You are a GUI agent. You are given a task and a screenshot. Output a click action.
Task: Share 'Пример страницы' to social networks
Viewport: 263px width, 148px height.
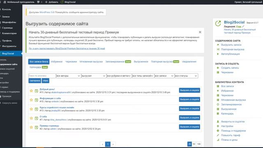[x=189, y=127]
